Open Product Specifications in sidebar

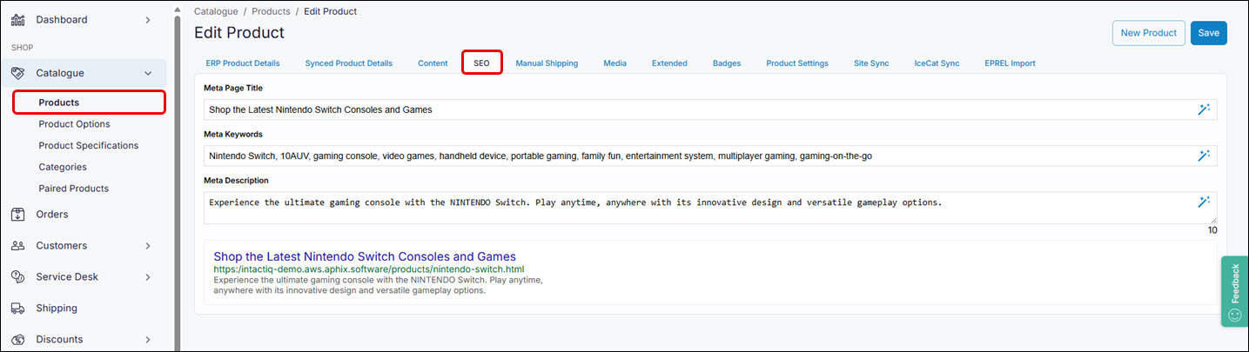(x=88, y=145)
